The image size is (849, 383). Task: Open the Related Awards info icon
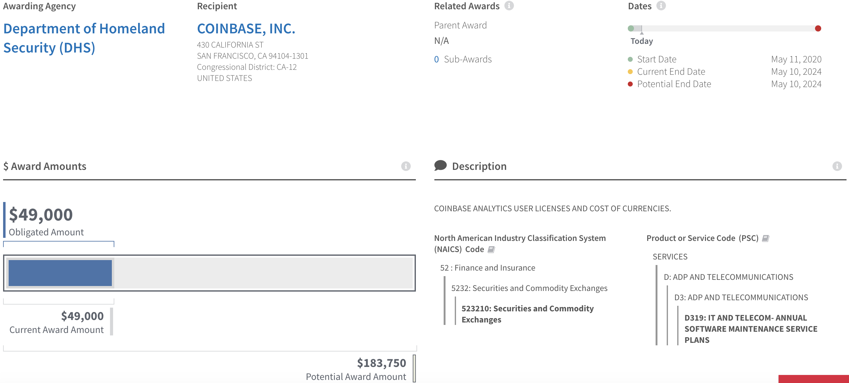[x=509, y=6]
